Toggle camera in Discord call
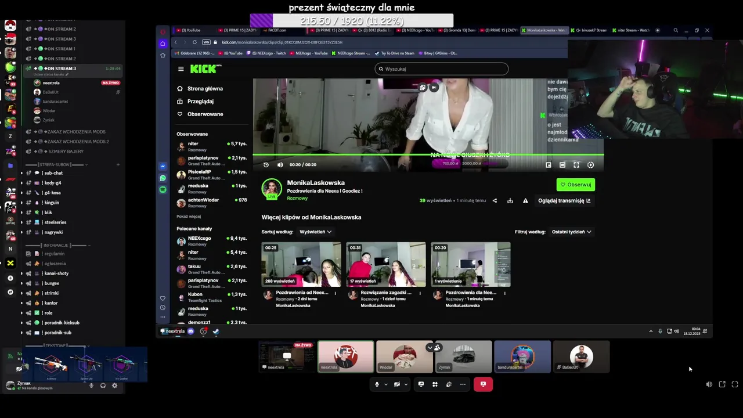The image size is (743, 418). click(x=397, y=384)
